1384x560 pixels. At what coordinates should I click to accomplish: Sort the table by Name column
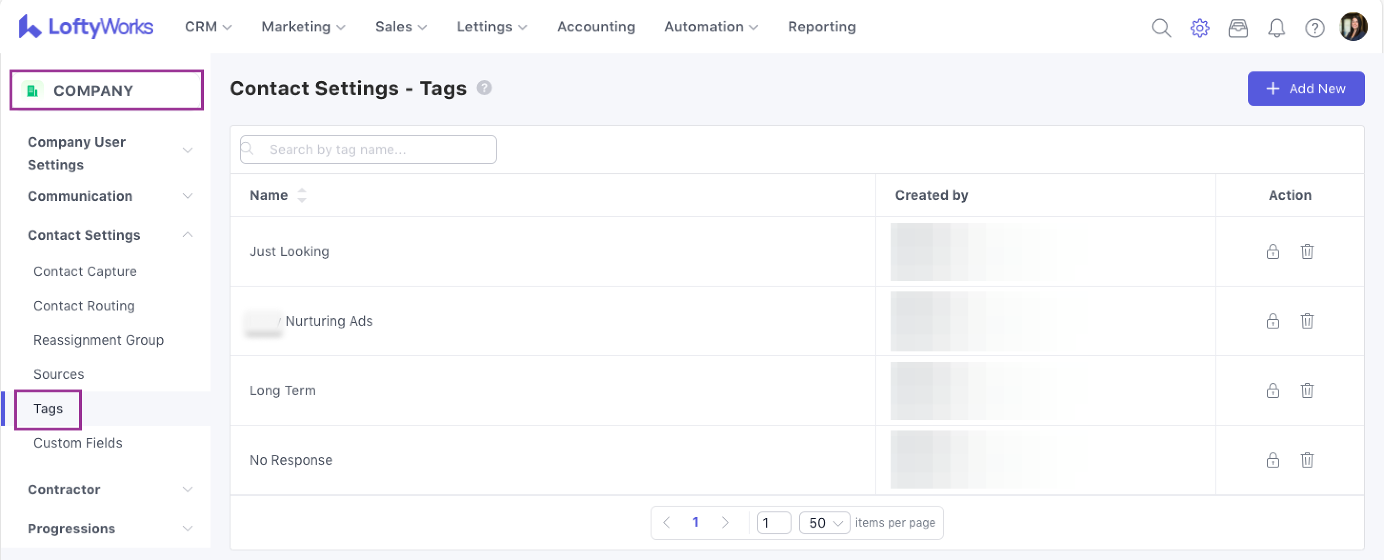(301, 195)
